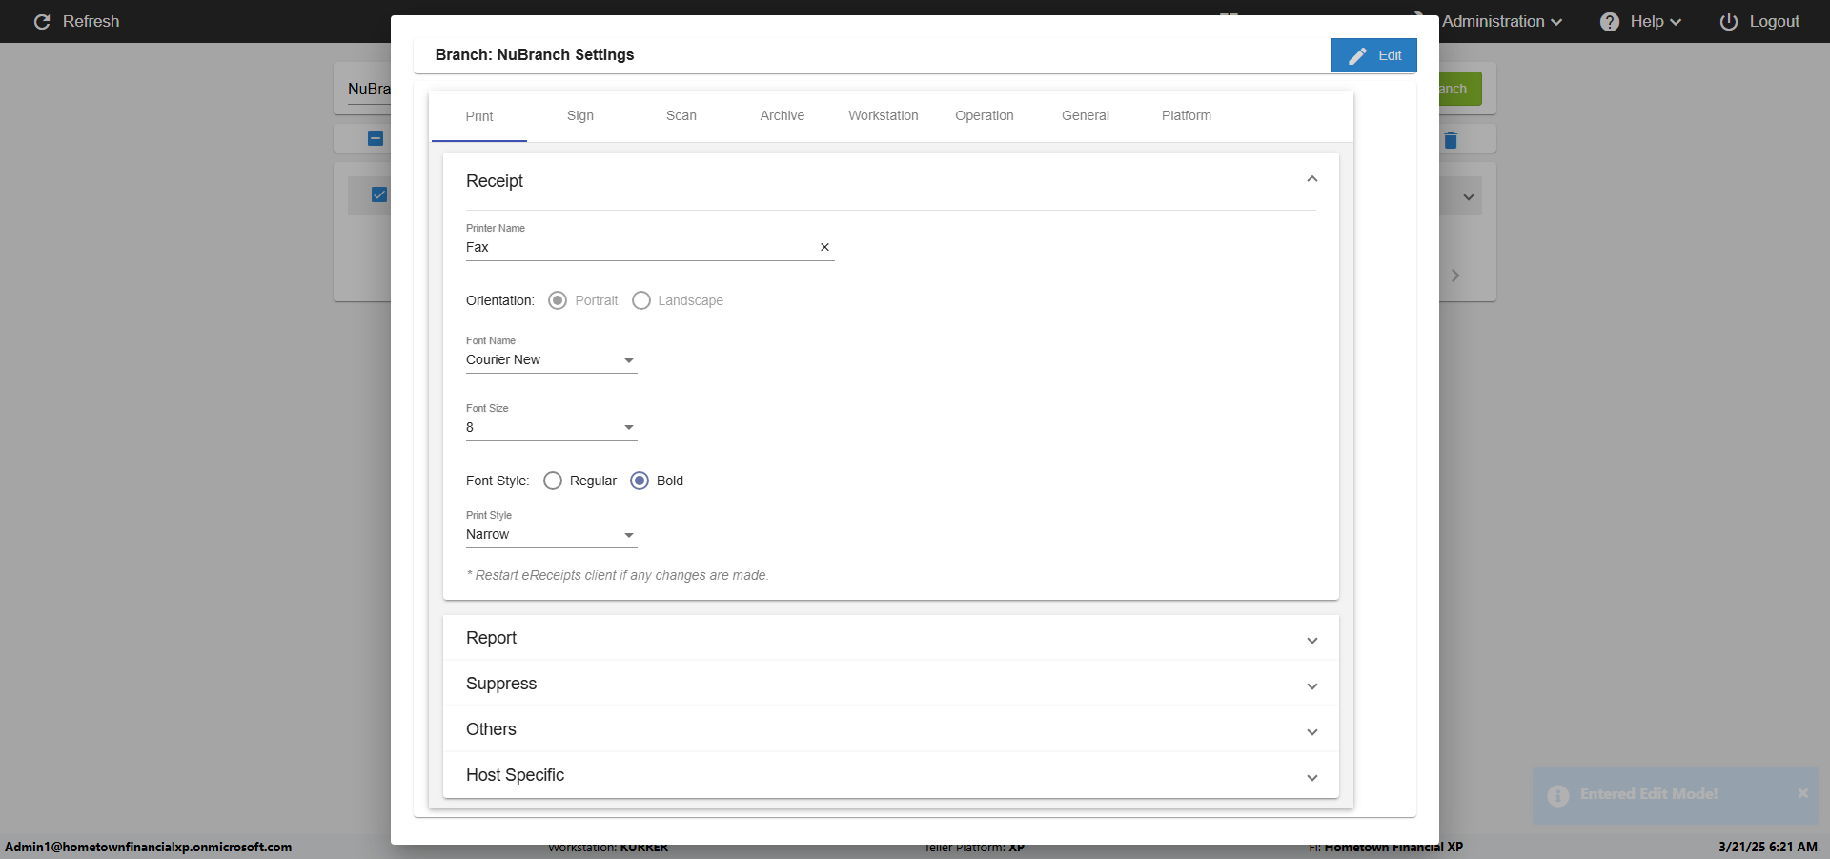This screenshot has height=859, width=1830.
Task: Click the 'Font Style:' label
Action: coord(498,481)
